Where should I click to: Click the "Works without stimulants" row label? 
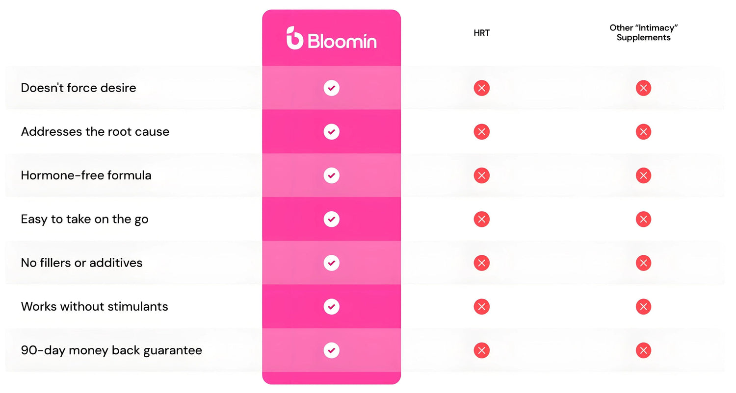pyautogui.click(x=94, y=307)
